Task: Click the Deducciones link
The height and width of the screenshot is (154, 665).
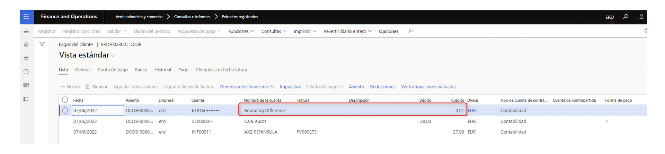Action: [382, 87]
